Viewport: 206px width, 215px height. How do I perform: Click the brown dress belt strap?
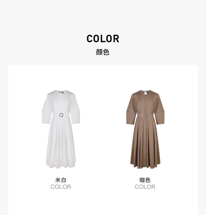146,116
